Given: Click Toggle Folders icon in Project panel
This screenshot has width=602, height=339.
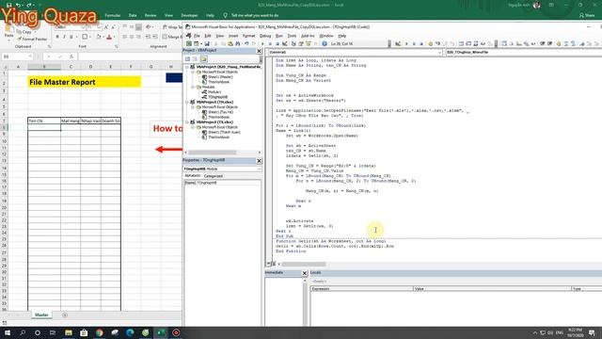Looking at the screenshot, I should coord(203,58).
